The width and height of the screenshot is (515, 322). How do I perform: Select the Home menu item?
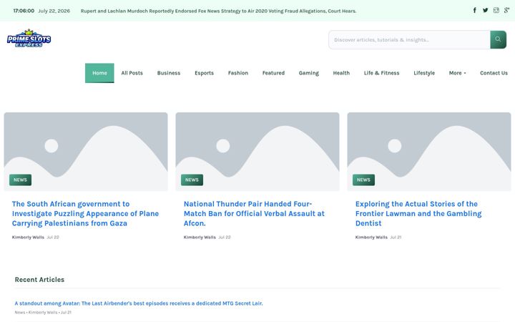pyautogui.click(x=99, y=73)
